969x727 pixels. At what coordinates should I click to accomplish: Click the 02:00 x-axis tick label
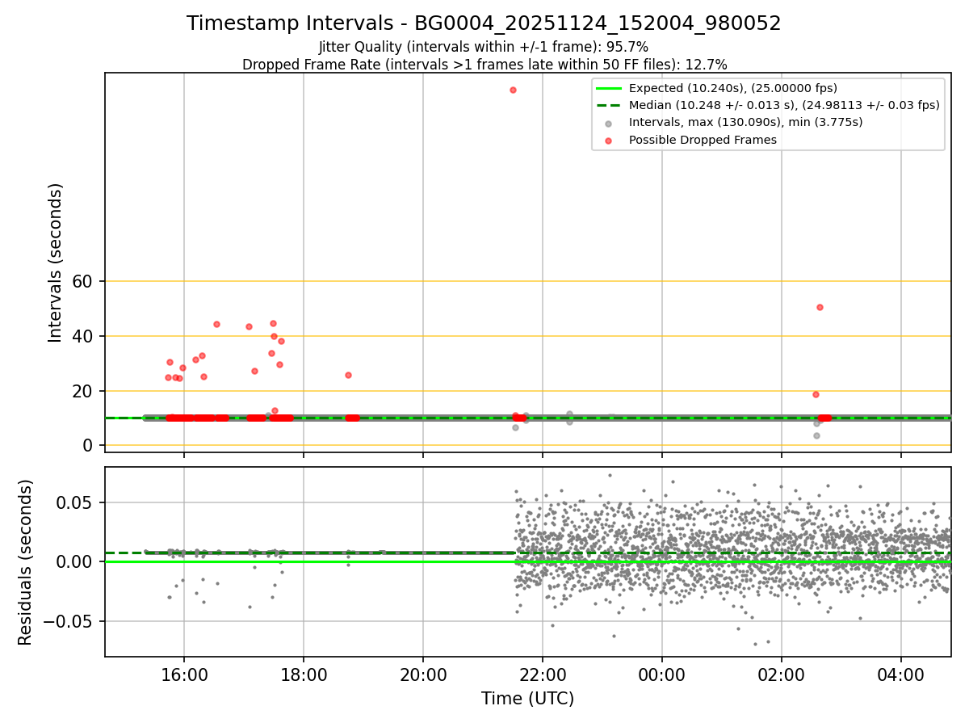(782, 675)
